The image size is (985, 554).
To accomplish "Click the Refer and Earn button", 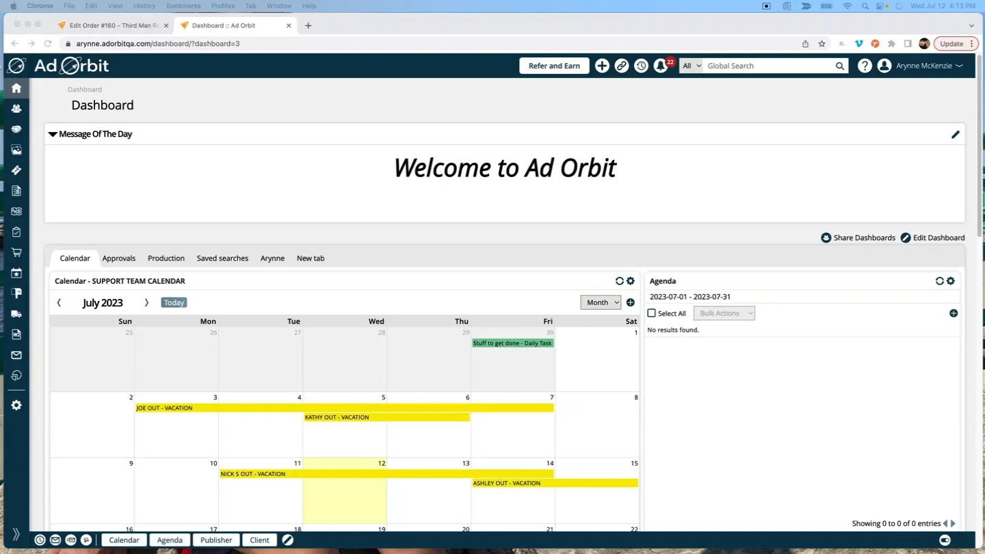I will click(x=554, y=66).
